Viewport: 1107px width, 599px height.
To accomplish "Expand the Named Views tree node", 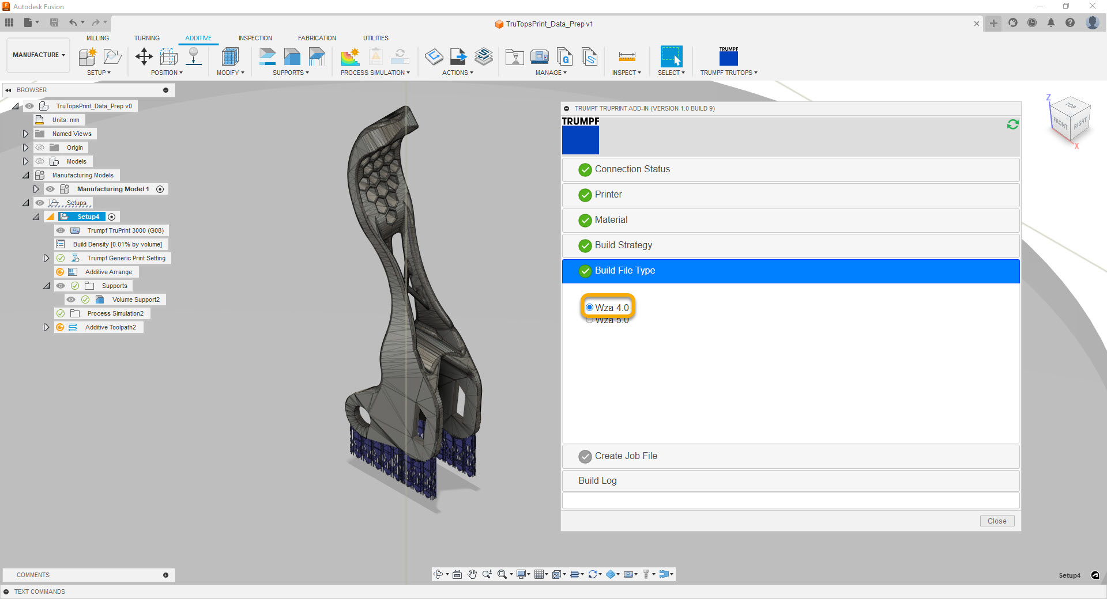I will (25, 134).
